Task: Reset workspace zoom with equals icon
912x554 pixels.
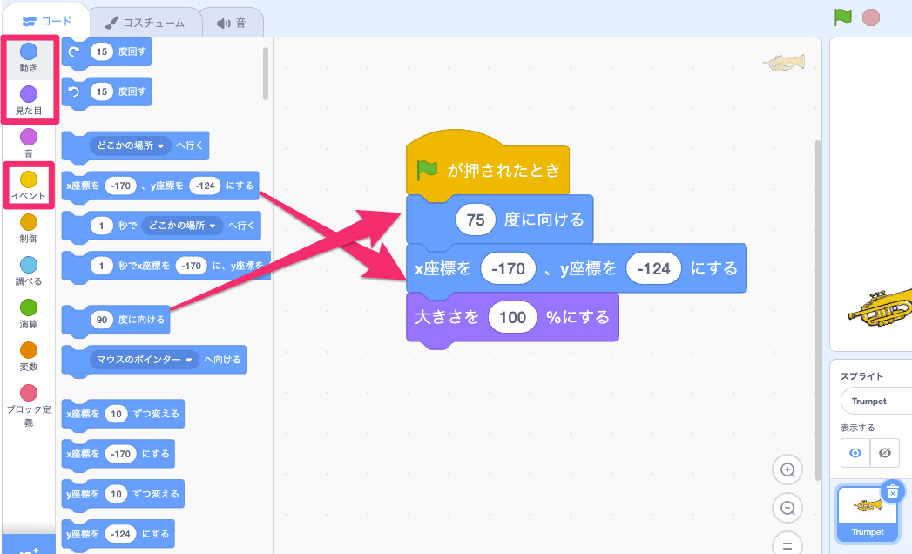Action: click(787, 545)
